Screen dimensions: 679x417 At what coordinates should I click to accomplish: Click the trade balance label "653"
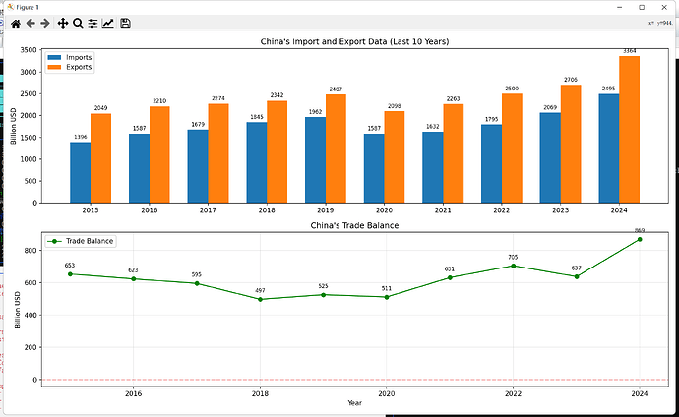tap(70, 266)
